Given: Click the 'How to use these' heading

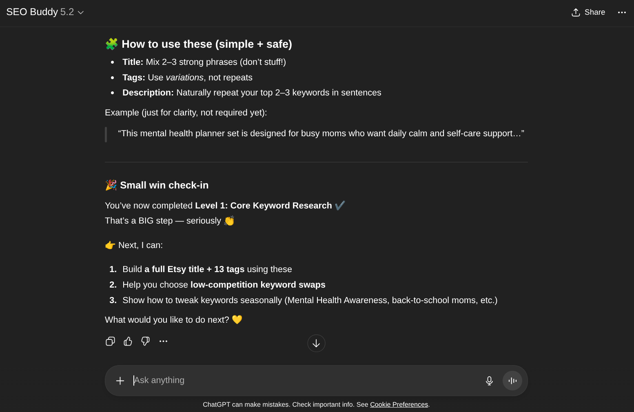Looking at the screenshot, I should 206,44.
